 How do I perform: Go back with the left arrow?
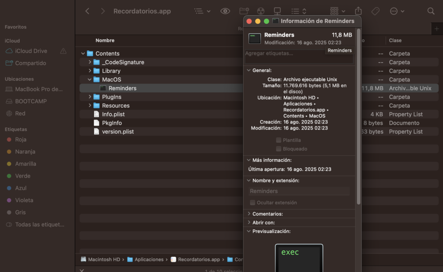(x=87, y=11)
